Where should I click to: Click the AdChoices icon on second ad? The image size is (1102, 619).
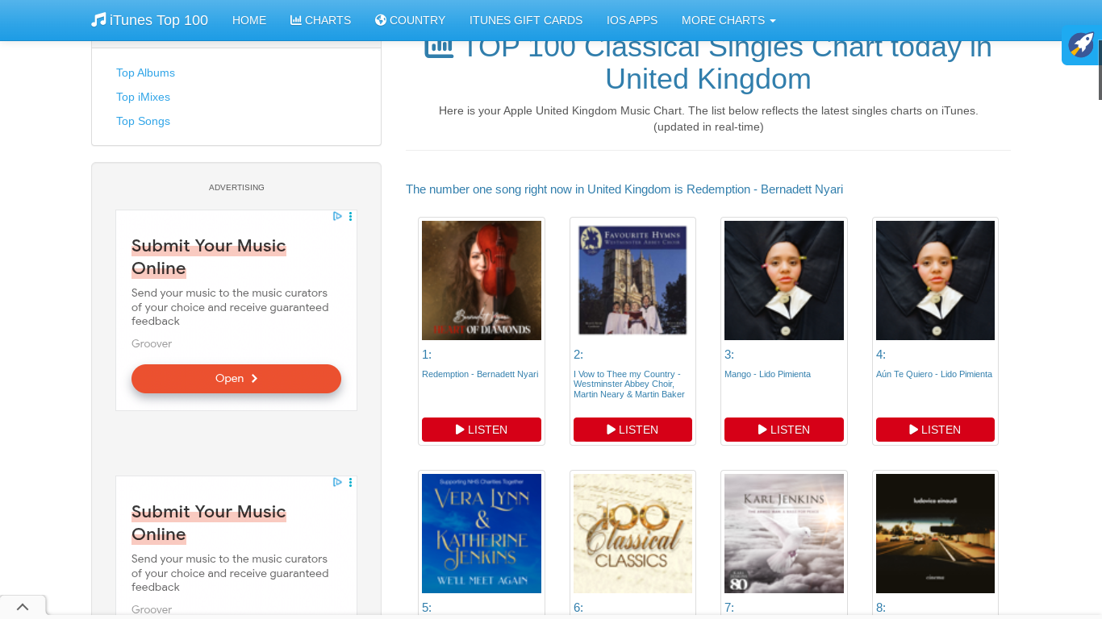338,482
